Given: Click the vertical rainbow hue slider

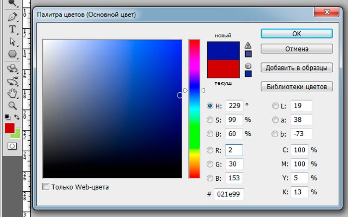Looking at the screenshot, I should [x=194, y=109].
